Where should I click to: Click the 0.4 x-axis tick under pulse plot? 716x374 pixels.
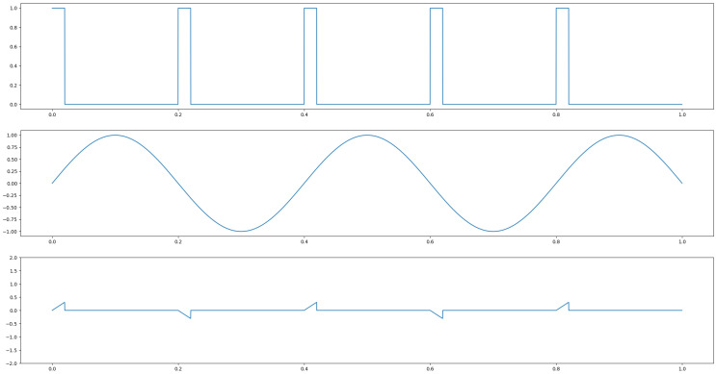click(305, 114)
